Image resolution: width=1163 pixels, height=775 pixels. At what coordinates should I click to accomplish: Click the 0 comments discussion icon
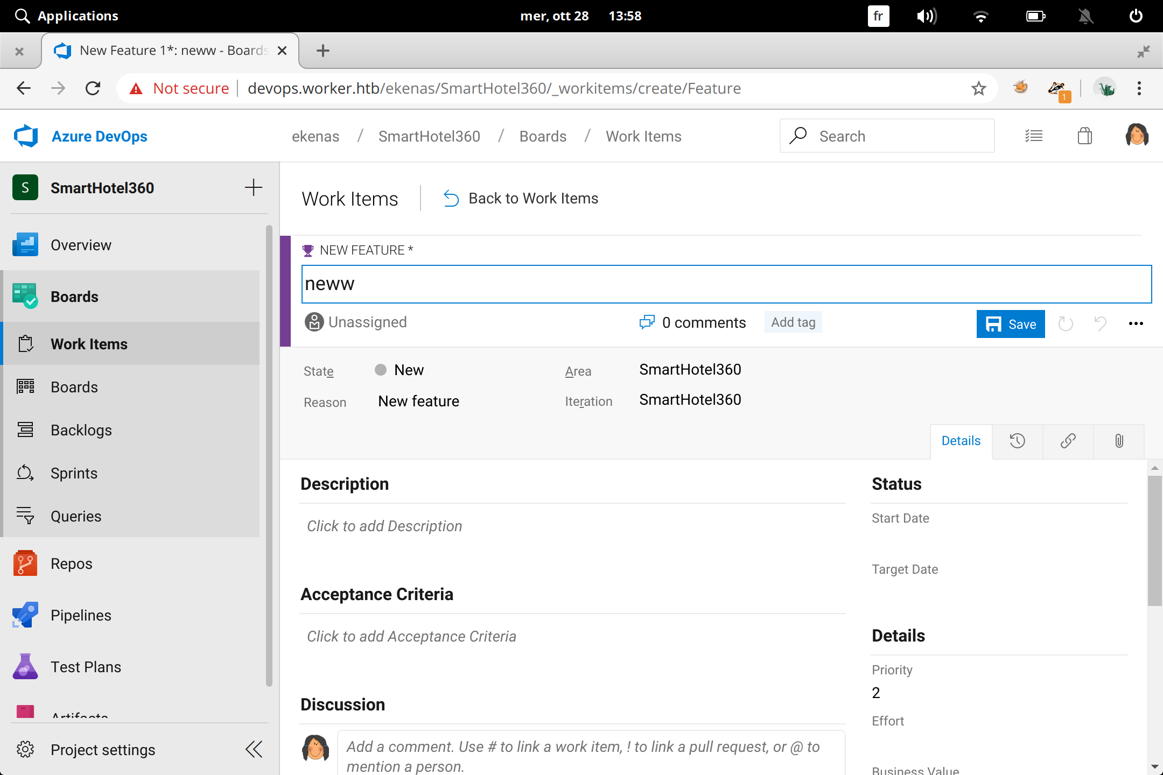(x=647, y=322)
